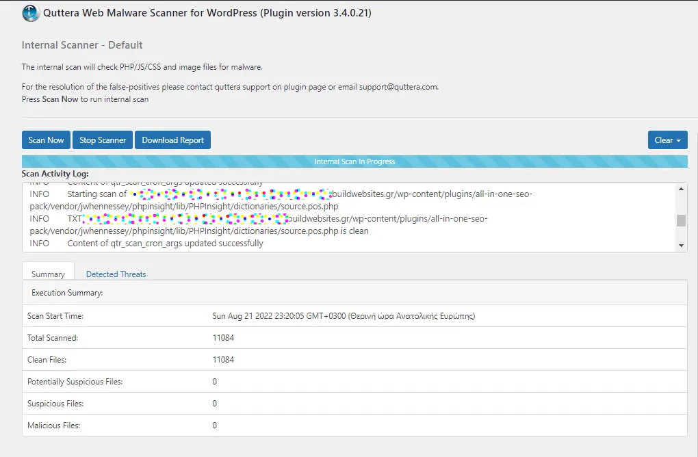Open the Clear dropdown menu
Viewport: 698px width, 457px height.
(x=668, y=140)
